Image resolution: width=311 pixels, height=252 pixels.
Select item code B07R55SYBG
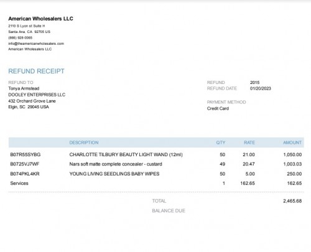click(x=26, y=154)
